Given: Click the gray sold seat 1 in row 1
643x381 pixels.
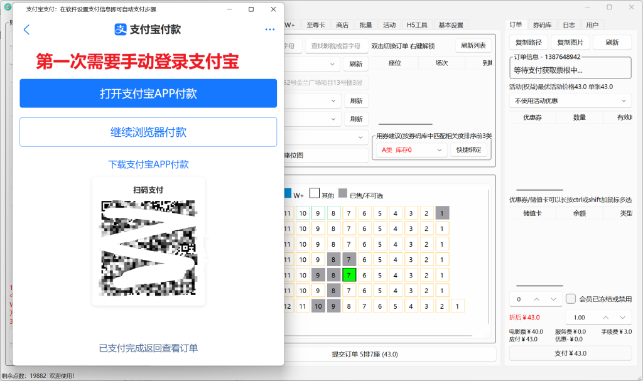Looking at the screenshot, I should [442, 213].
